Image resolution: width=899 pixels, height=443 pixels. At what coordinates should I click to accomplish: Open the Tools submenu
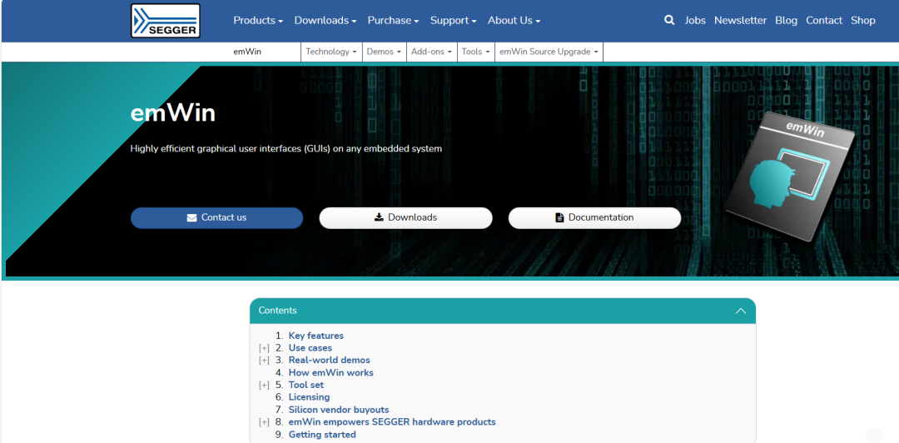pos(476,52)
